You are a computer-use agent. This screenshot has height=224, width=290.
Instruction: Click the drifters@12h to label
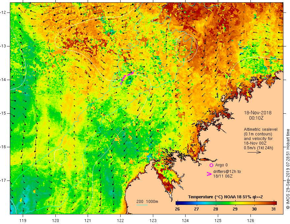tap(227, 172)
